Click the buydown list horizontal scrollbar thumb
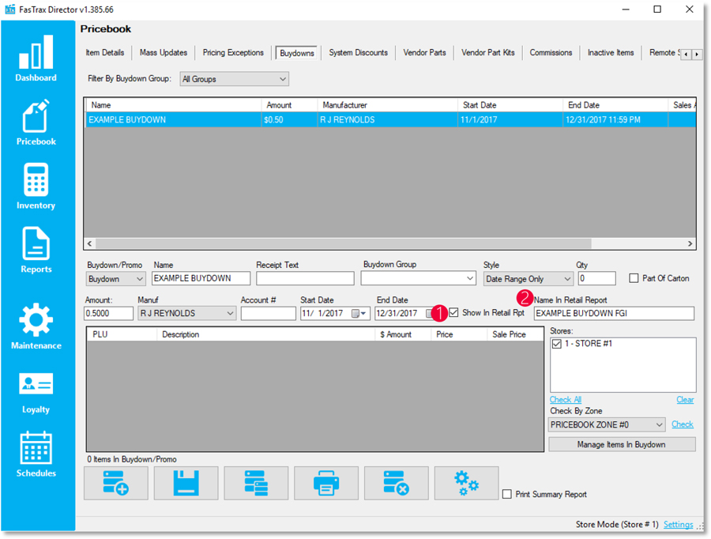711x539 pixels. (x=344, y=243)
